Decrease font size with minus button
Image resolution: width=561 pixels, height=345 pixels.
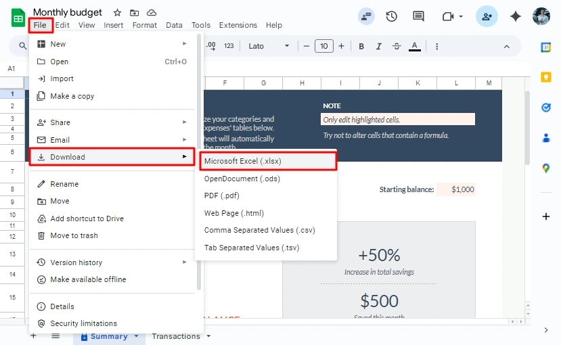[307, 46]
